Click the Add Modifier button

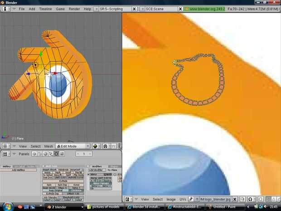(97, 170)
